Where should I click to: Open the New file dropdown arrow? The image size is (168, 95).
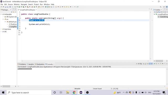pyautogui.click(x=3, y=7)
